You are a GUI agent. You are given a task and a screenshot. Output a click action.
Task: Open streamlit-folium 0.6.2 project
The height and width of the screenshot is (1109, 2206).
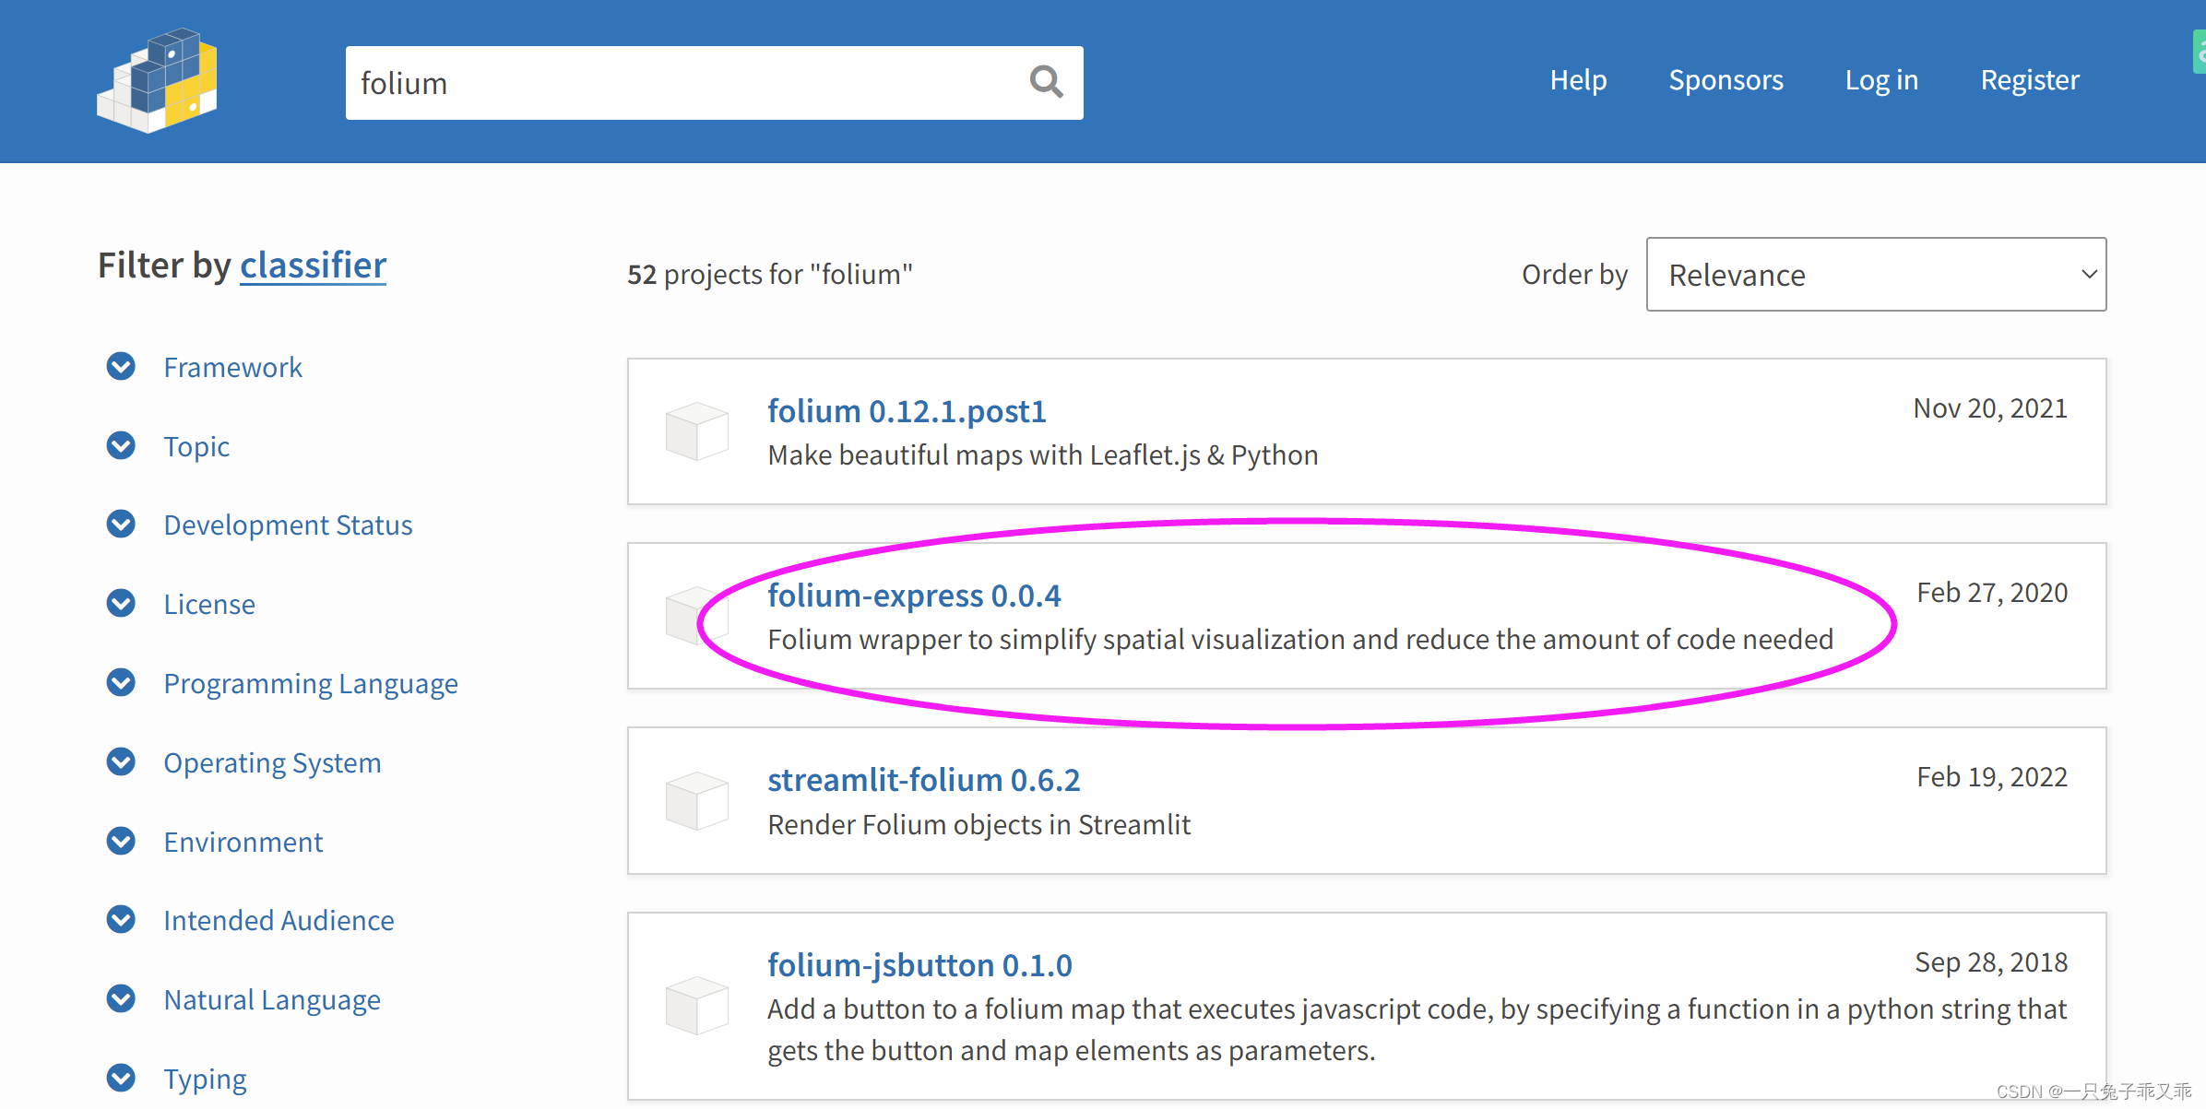923,780
